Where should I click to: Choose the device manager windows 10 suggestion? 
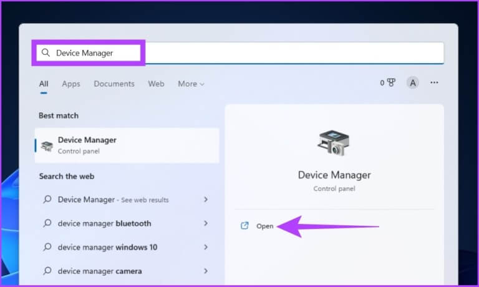[127, 247]
